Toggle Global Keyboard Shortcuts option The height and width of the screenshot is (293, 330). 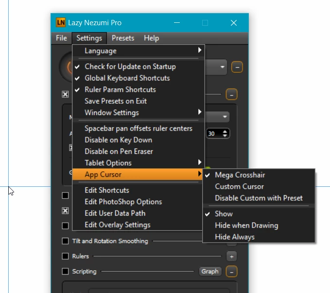(139, 78)
